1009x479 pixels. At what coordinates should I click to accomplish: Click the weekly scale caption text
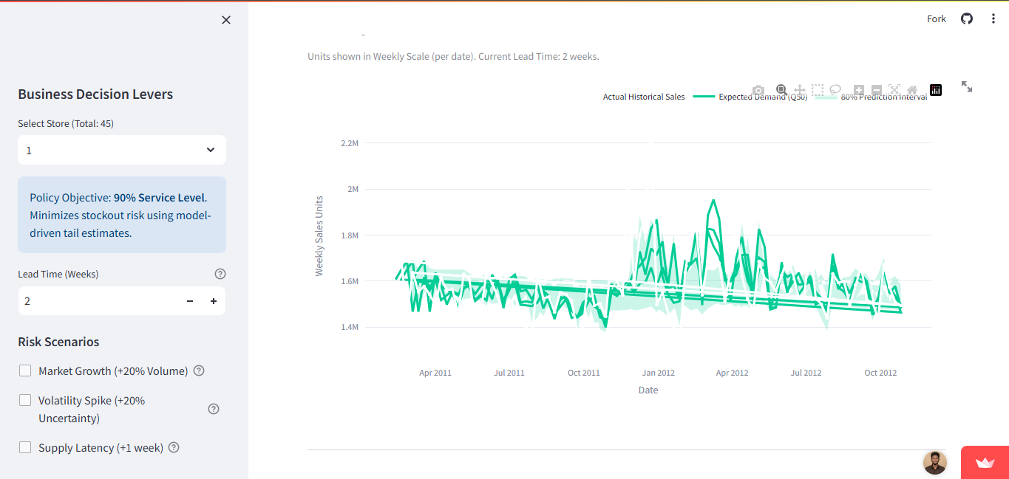(x=453, y=56)
